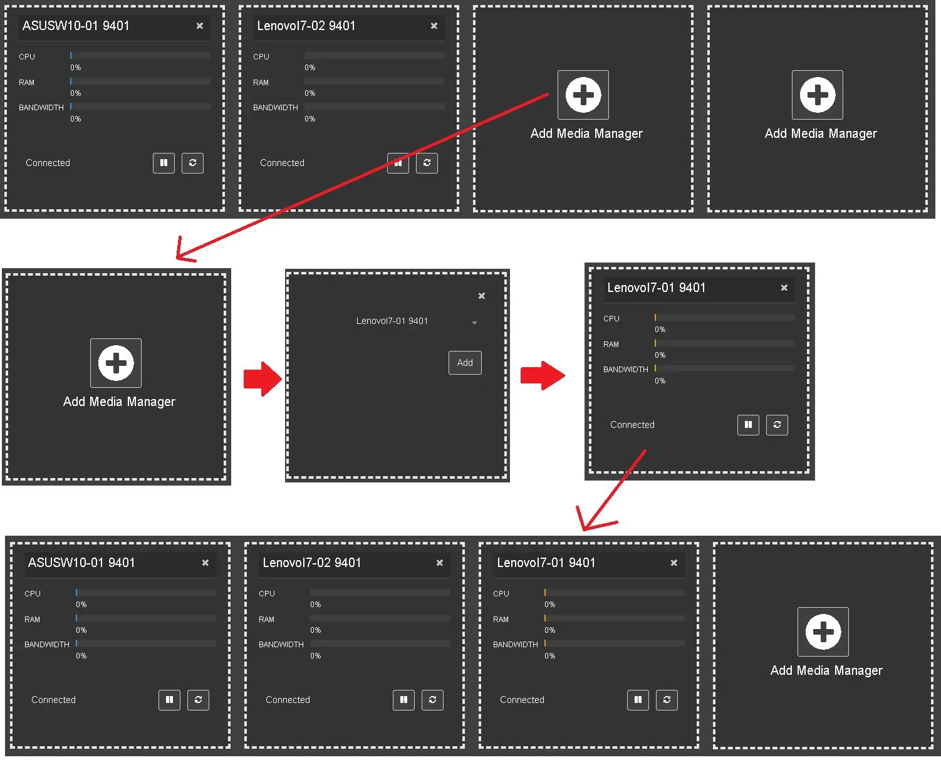
Task: Remove the Lenovol7-01 card in the middle row
Action: [784, 288]
